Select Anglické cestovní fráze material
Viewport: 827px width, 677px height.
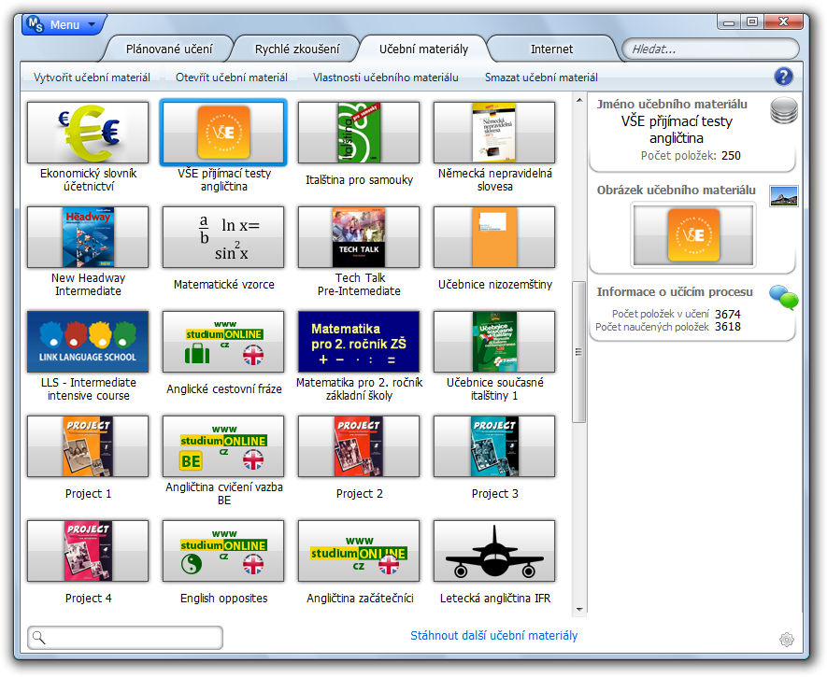tap(223, 342)
